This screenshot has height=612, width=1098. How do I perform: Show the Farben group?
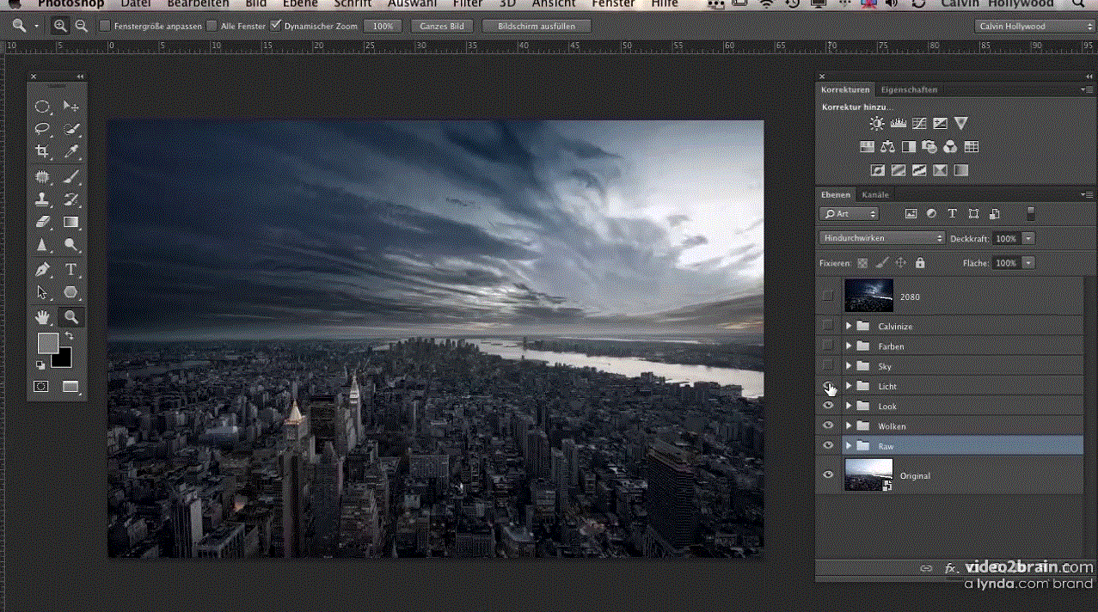click(x=827, y=346)
